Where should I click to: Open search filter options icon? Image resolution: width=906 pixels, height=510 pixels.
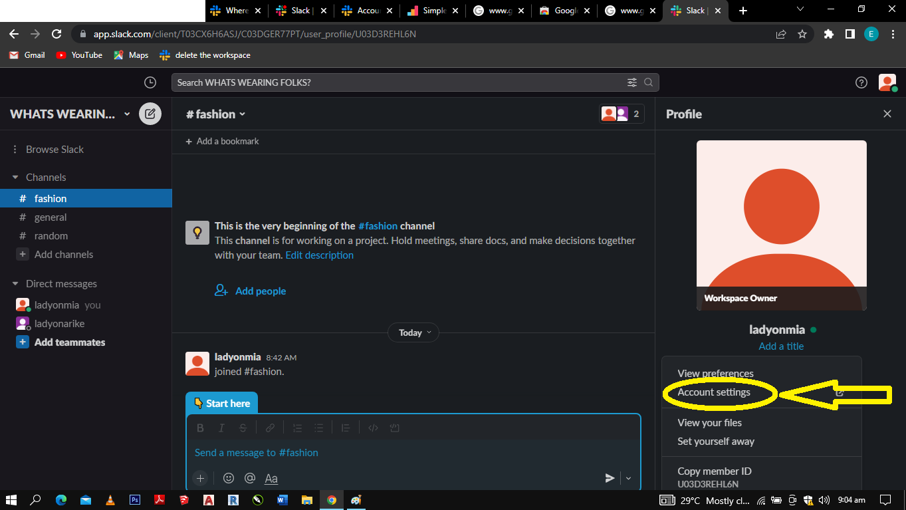point(631,82)
